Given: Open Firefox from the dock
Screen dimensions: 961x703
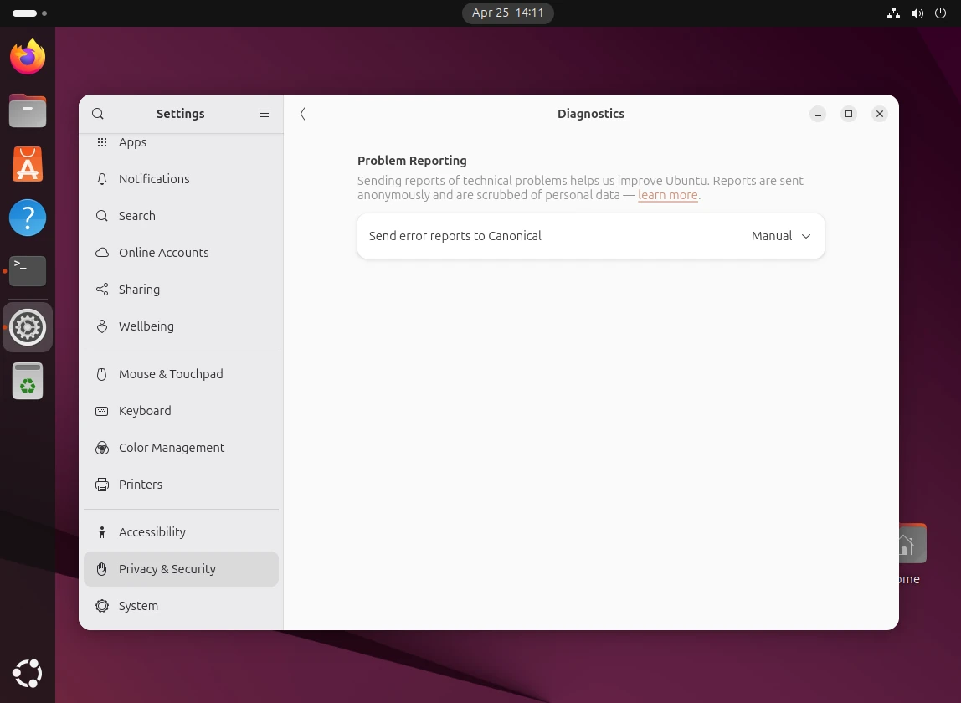Looking at the screenshot, I should pyautogui.click(x=28, y=57).
